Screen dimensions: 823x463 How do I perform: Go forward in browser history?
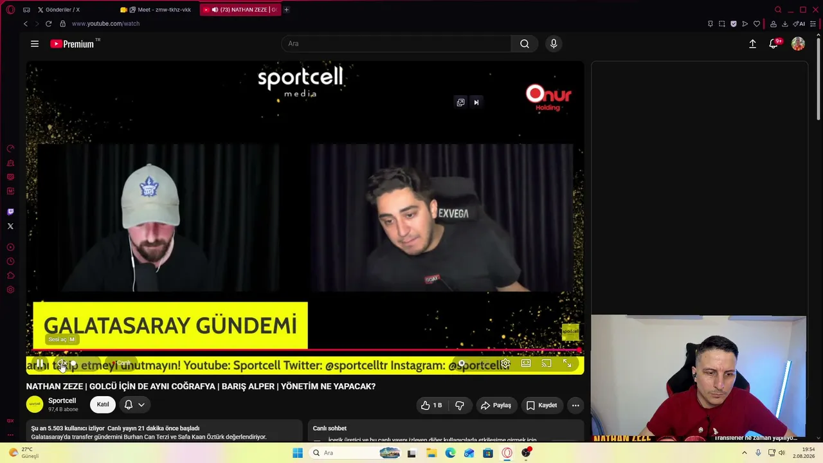tap(37, 24)
